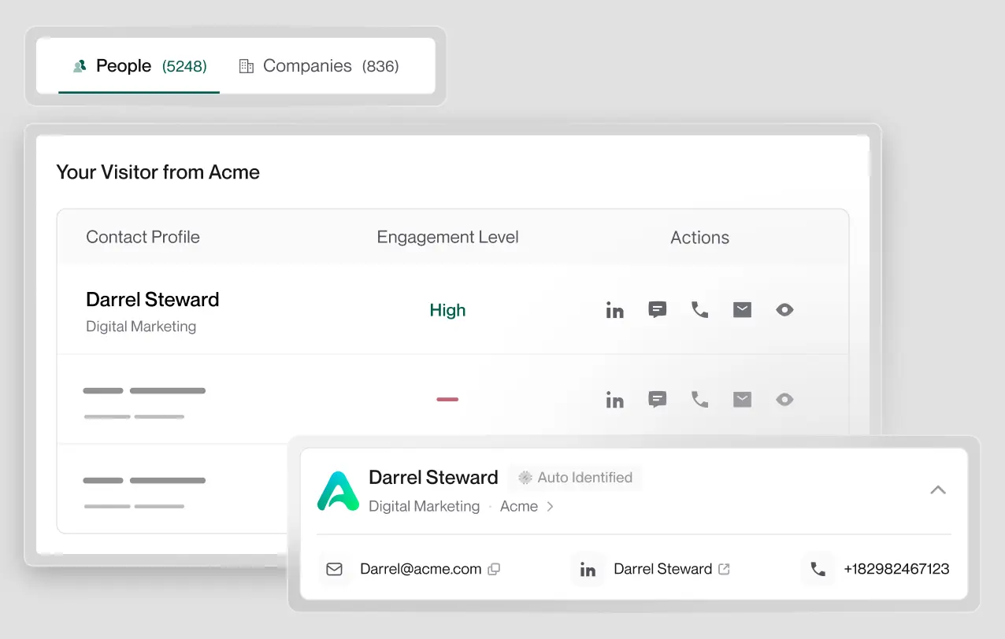This screenshot has height=639, width=1005.
Task: Click the chat icon in the second visitor row
Action: click(x=657, y=400)
